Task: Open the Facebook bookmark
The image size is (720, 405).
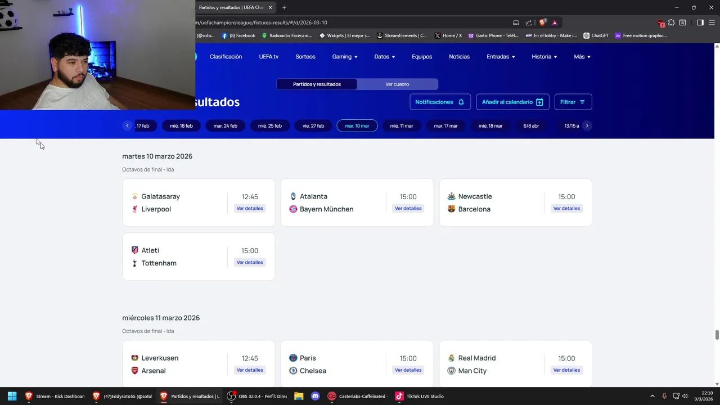Action: [238, 35]
